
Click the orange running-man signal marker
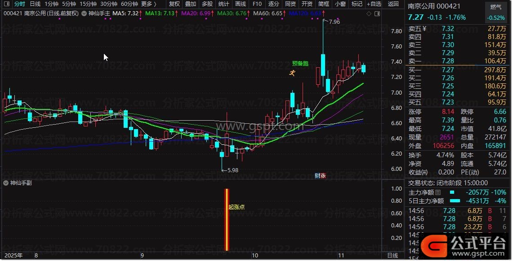coord(293,73)
